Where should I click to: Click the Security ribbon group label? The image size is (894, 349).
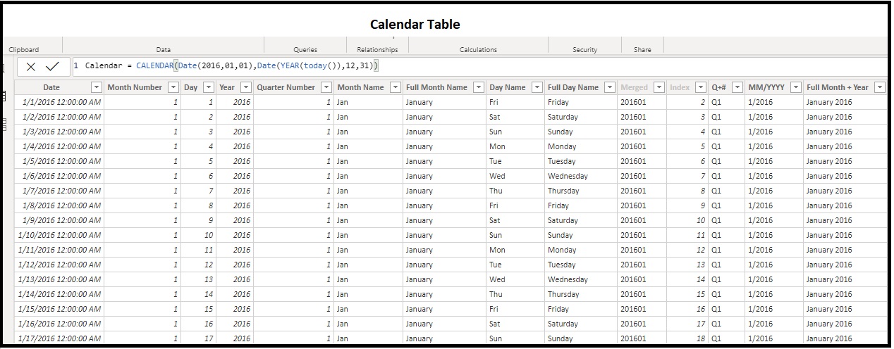tap(584, 49)
